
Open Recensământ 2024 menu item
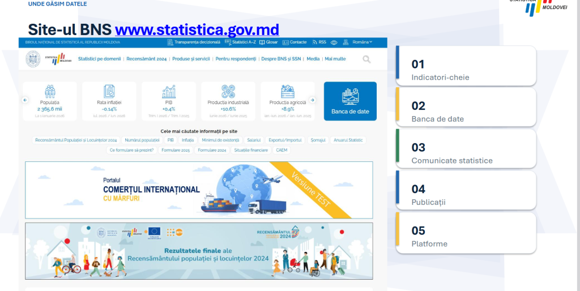tap(147, 59)
